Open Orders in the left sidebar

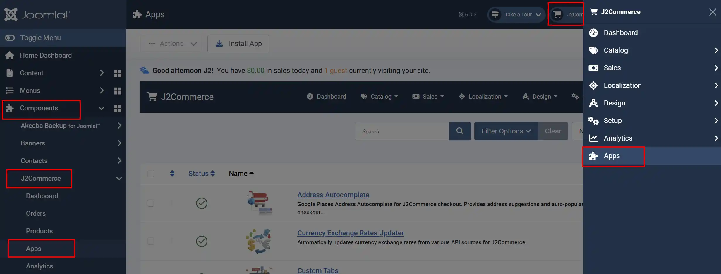tap(36, 213)
